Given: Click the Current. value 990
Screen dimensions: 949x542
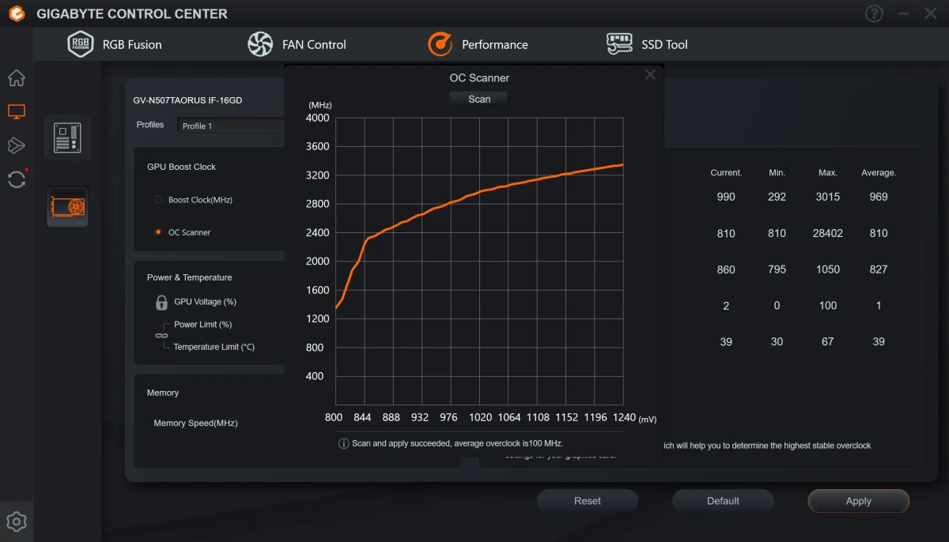Looking at the screenshot, I should [726, 197].
